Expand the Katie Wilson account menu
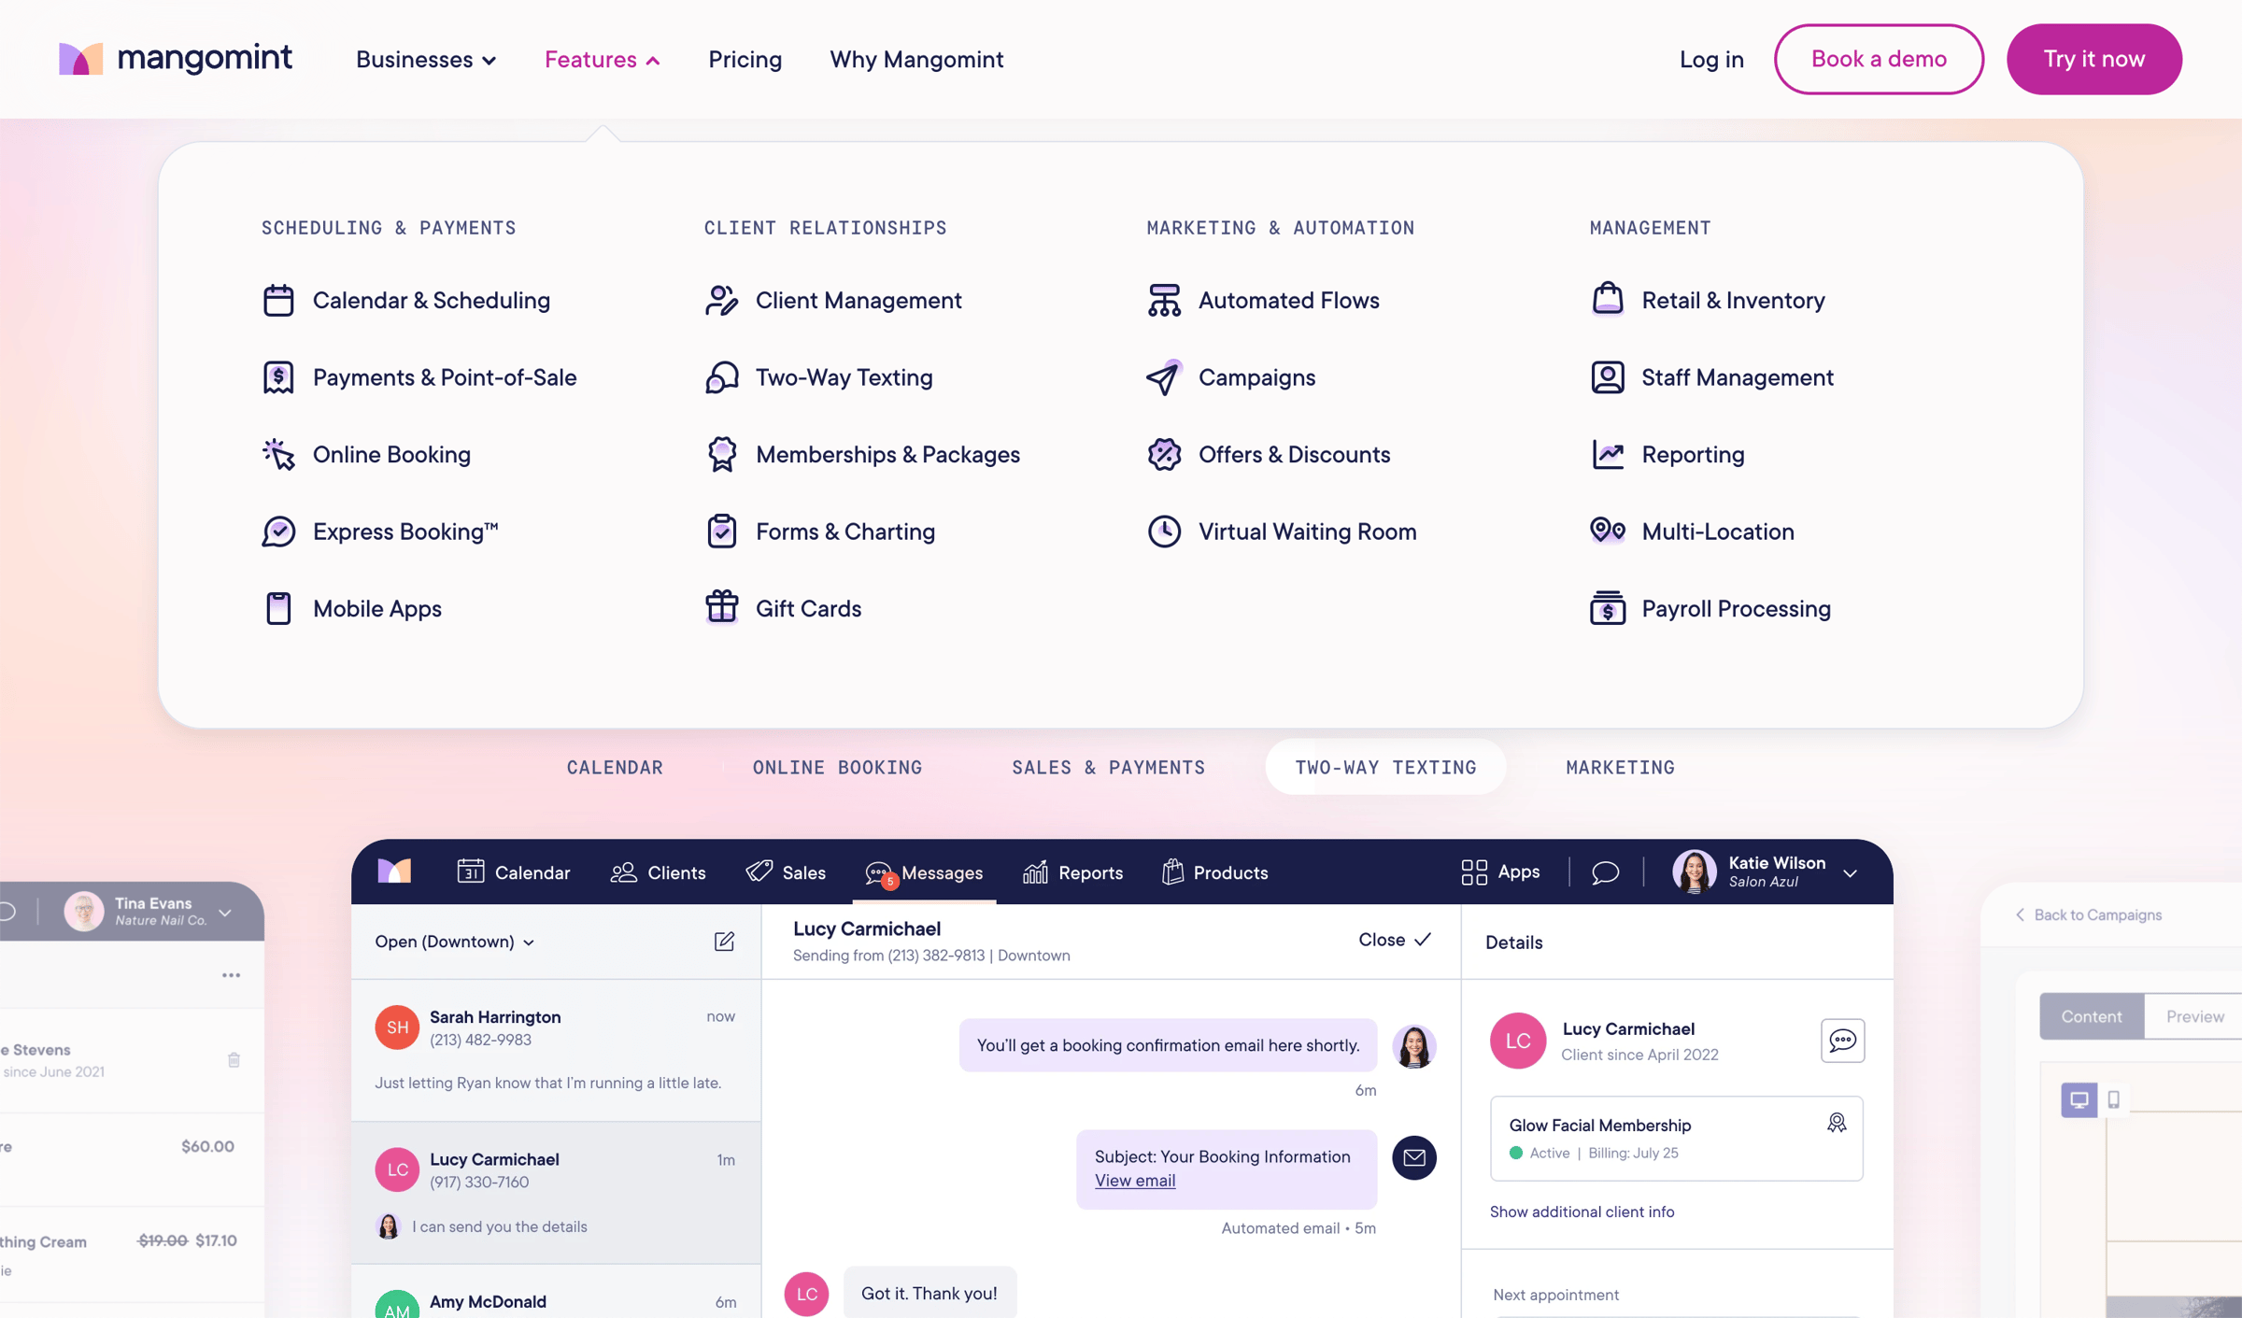Screen dimensions: 2242x1318 tap(1850, 872)
